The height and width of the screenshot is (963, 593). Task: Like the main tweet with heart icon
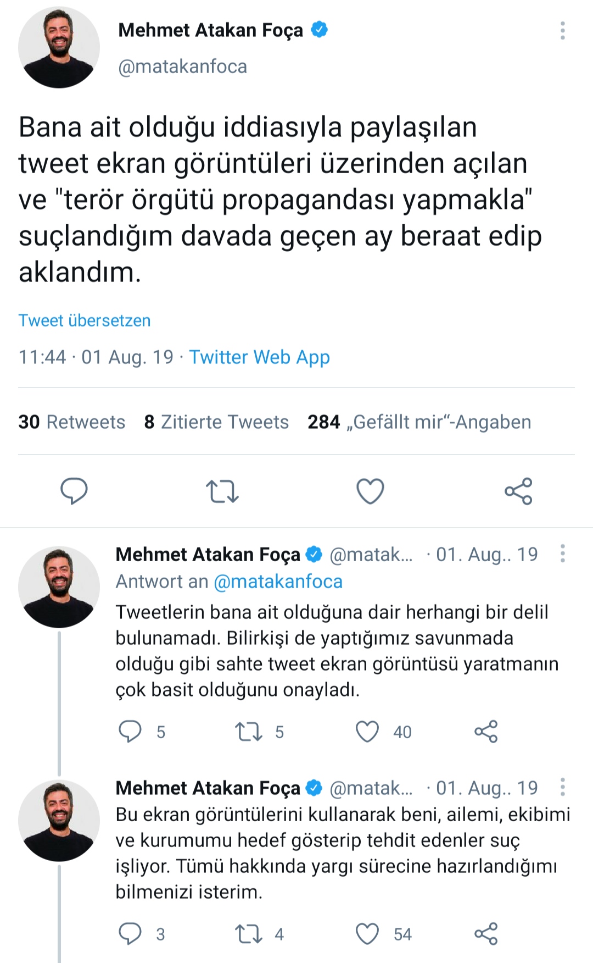[370, 491]
